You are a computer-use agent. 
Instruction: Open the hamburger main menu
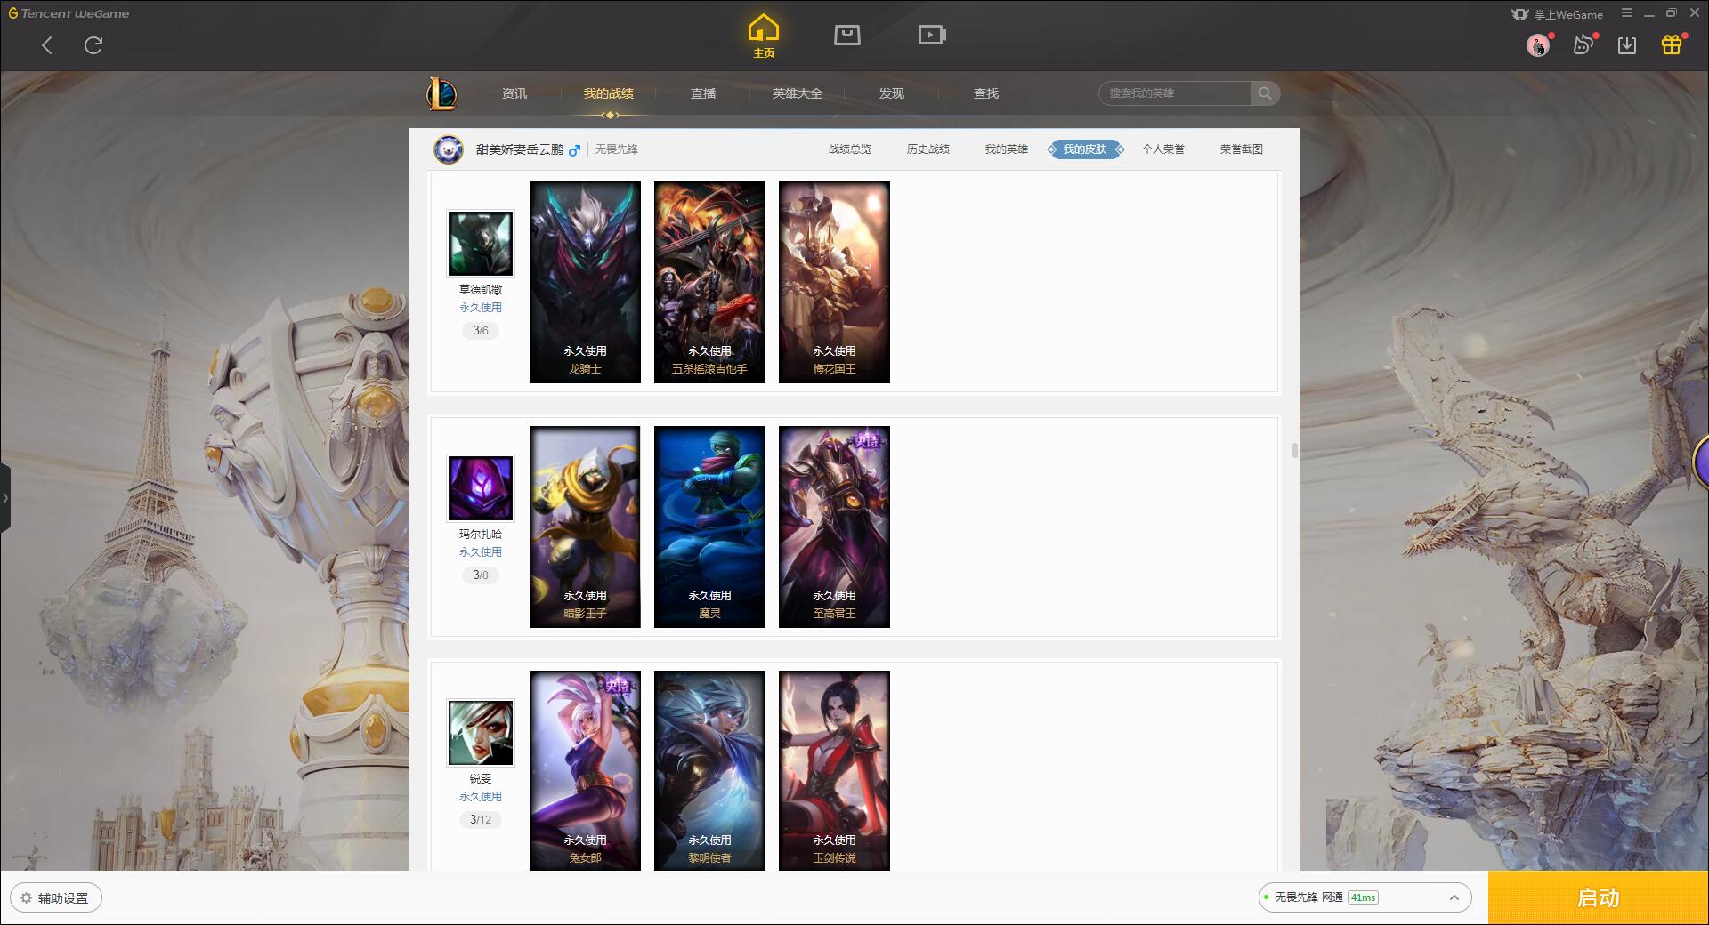1627,13
